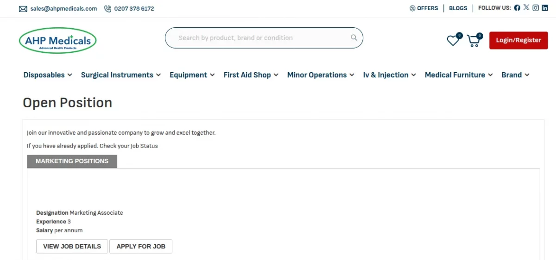Open the Equipment dropdown menu
Image resolution: width=556 pixels, height=260 pixels.
point(192,75)
